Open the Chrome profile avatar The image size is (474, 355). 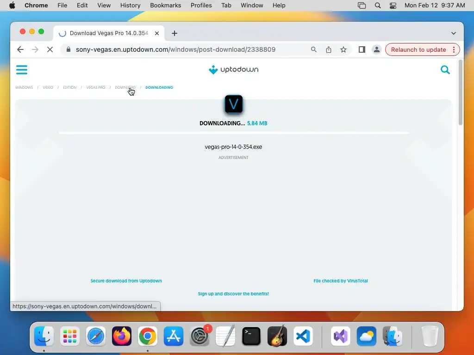coord(377,49)
